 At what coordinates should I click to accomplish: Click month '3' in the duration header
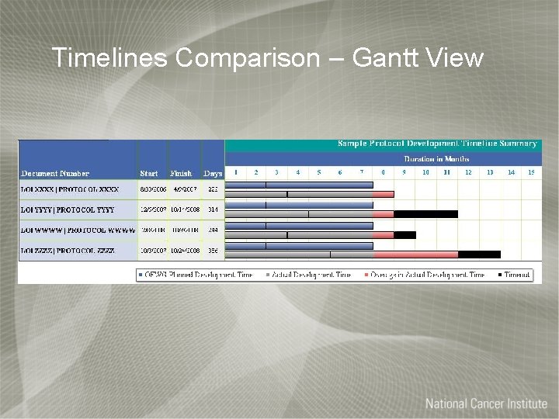coord(276,172)
